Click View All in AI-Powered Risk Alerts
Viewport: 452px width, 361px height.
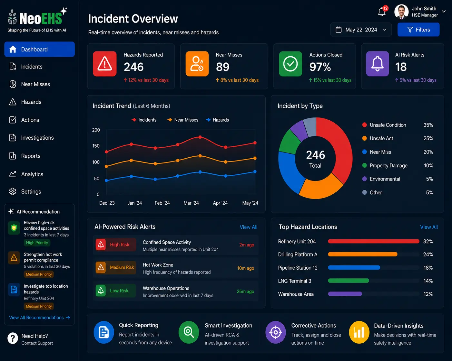[249, 227]
